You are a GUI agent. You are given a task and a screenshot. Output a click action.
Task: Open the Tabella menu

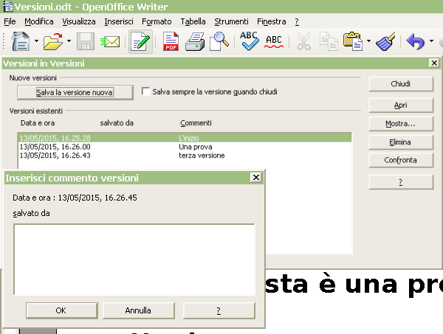pyautogui.click(x=193, y=21)
